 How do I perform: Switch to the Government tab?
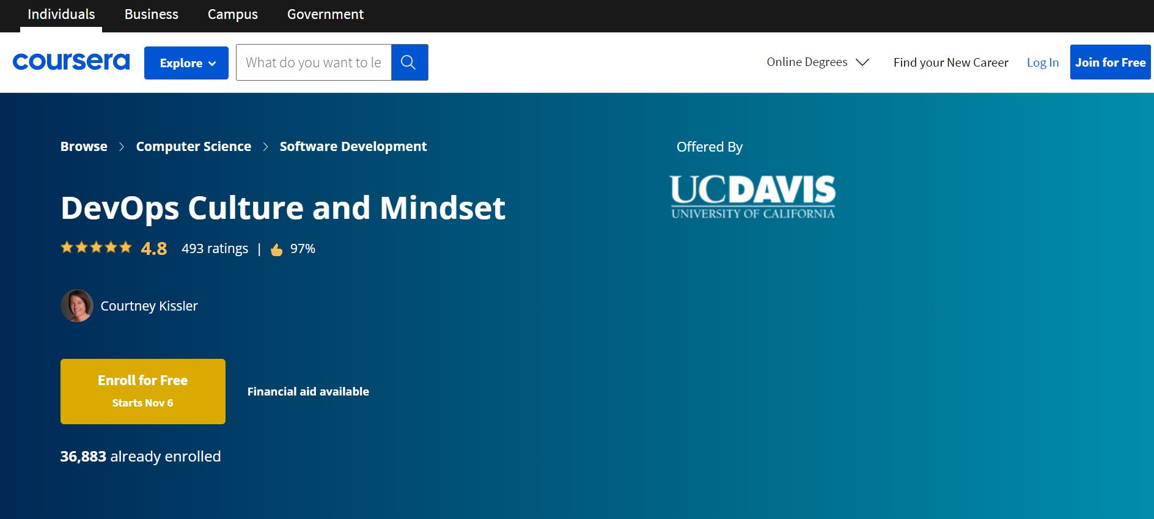(x=325, y=14)
